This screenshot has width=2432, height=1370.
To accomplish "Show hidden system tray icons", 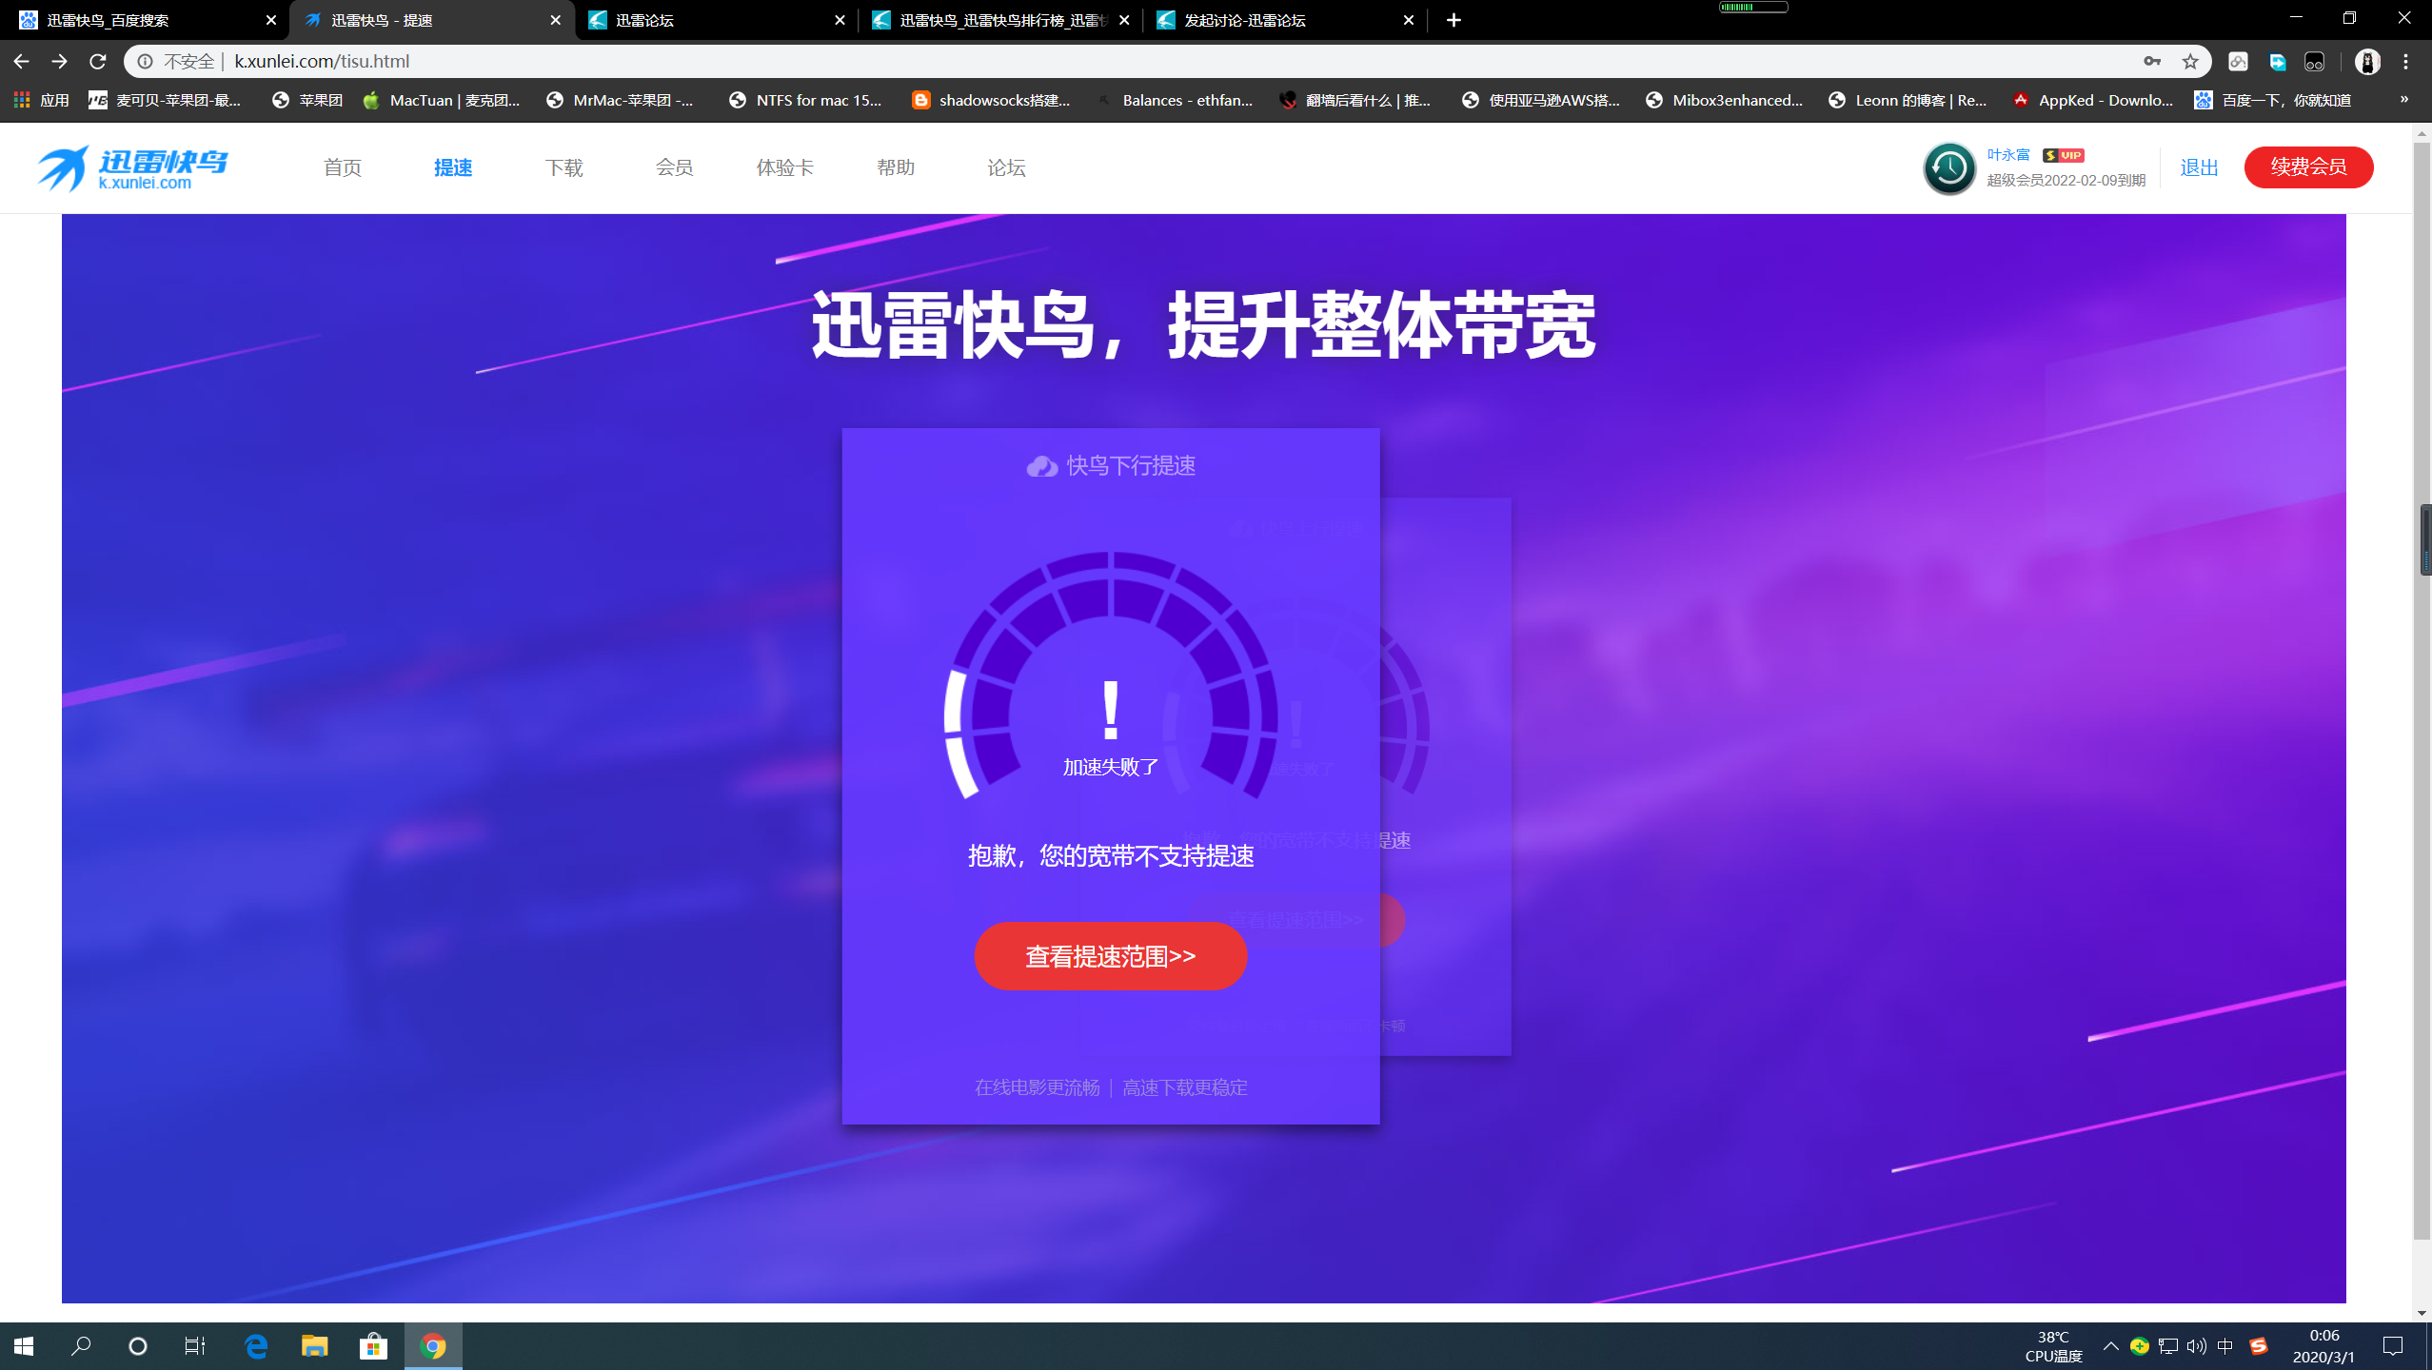I will pos(2110,1346).
